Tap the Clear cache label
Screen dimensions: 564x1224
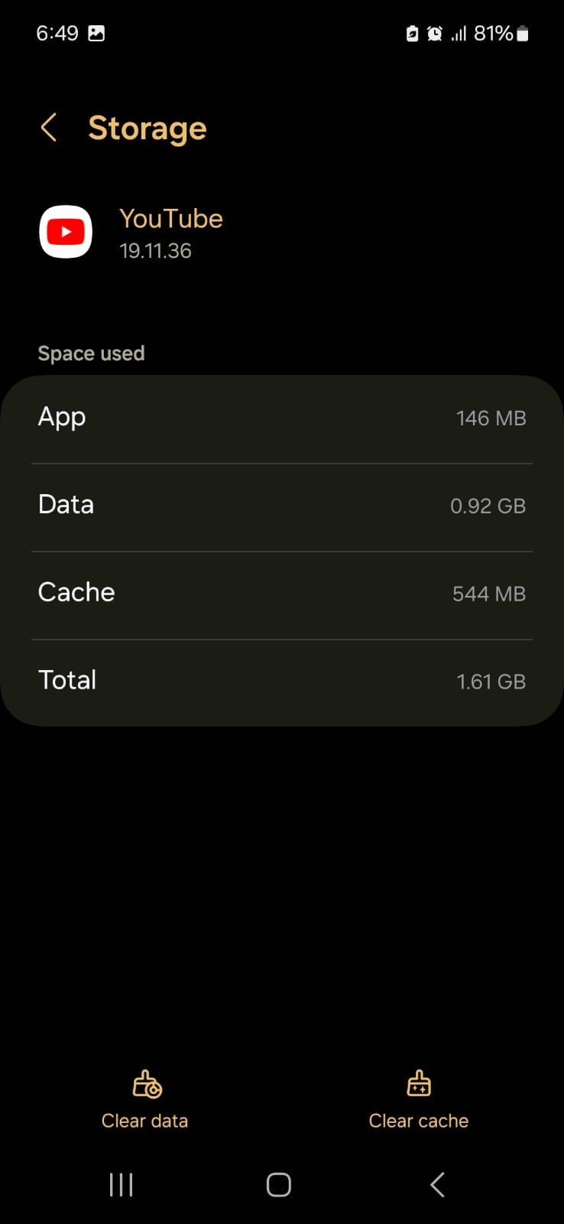(419, 1121)
